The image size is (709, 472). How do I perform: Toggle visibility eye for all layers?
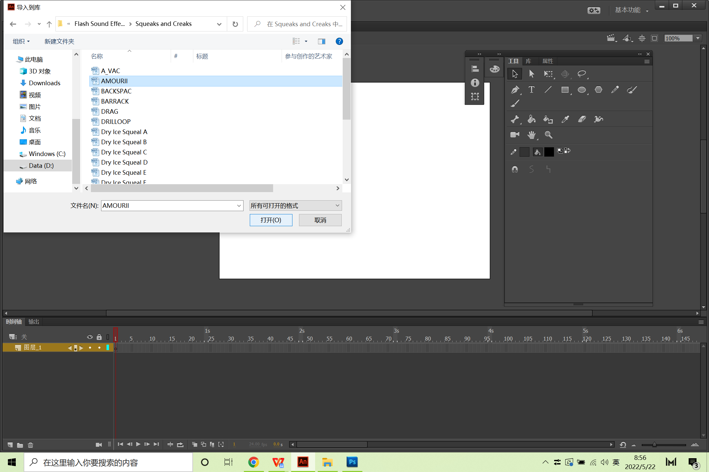[x=90, y=337]
